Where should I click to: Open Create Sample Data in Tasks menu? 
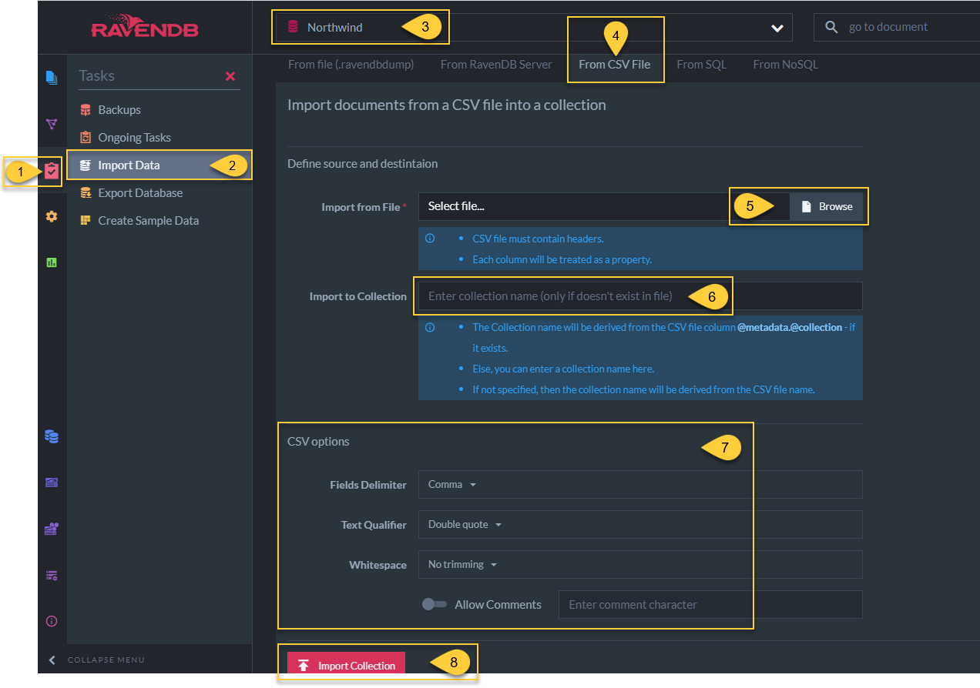point(149,221)
